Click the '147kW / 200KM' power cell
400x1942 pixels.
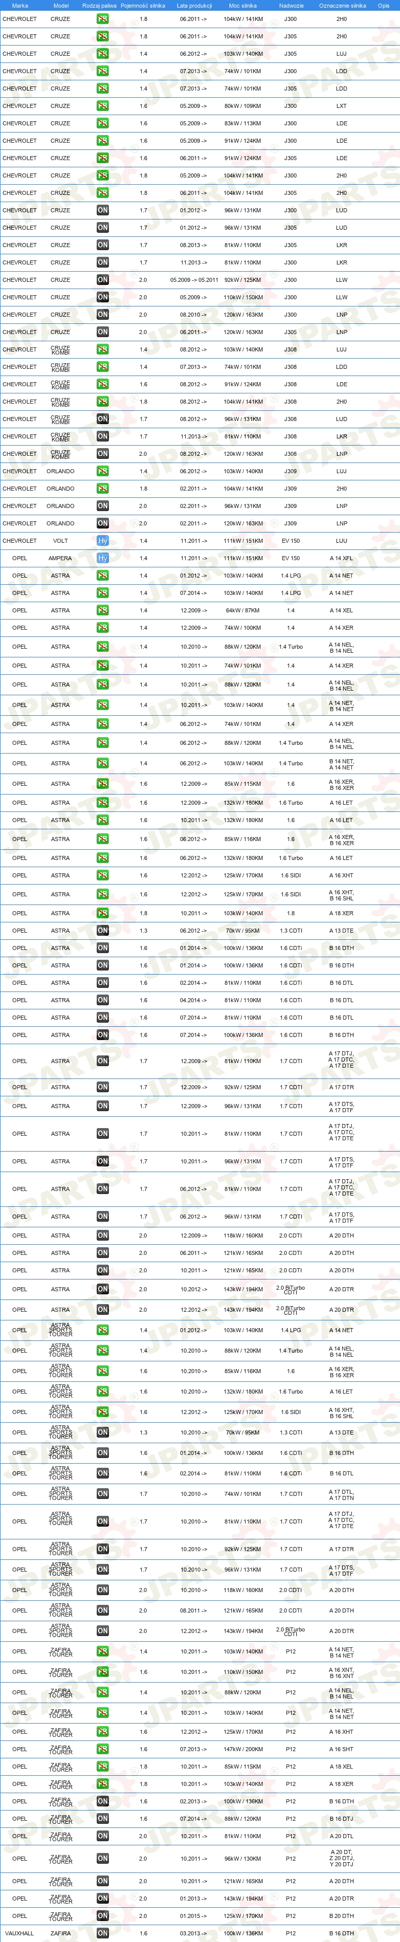pos(242,1749)
